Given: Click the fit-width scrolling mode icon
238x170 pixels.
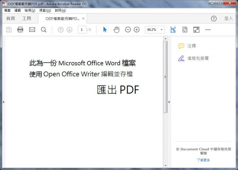Looking at the screenshot, I should tap(173, 30).
